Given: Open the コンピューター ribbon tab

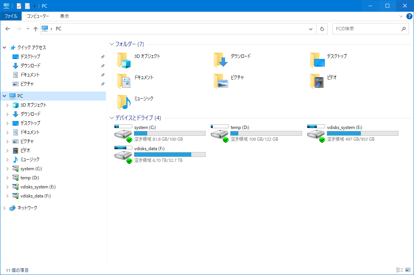Looking at the screenshot, I should pyautogui.click(x=38, y=16).
